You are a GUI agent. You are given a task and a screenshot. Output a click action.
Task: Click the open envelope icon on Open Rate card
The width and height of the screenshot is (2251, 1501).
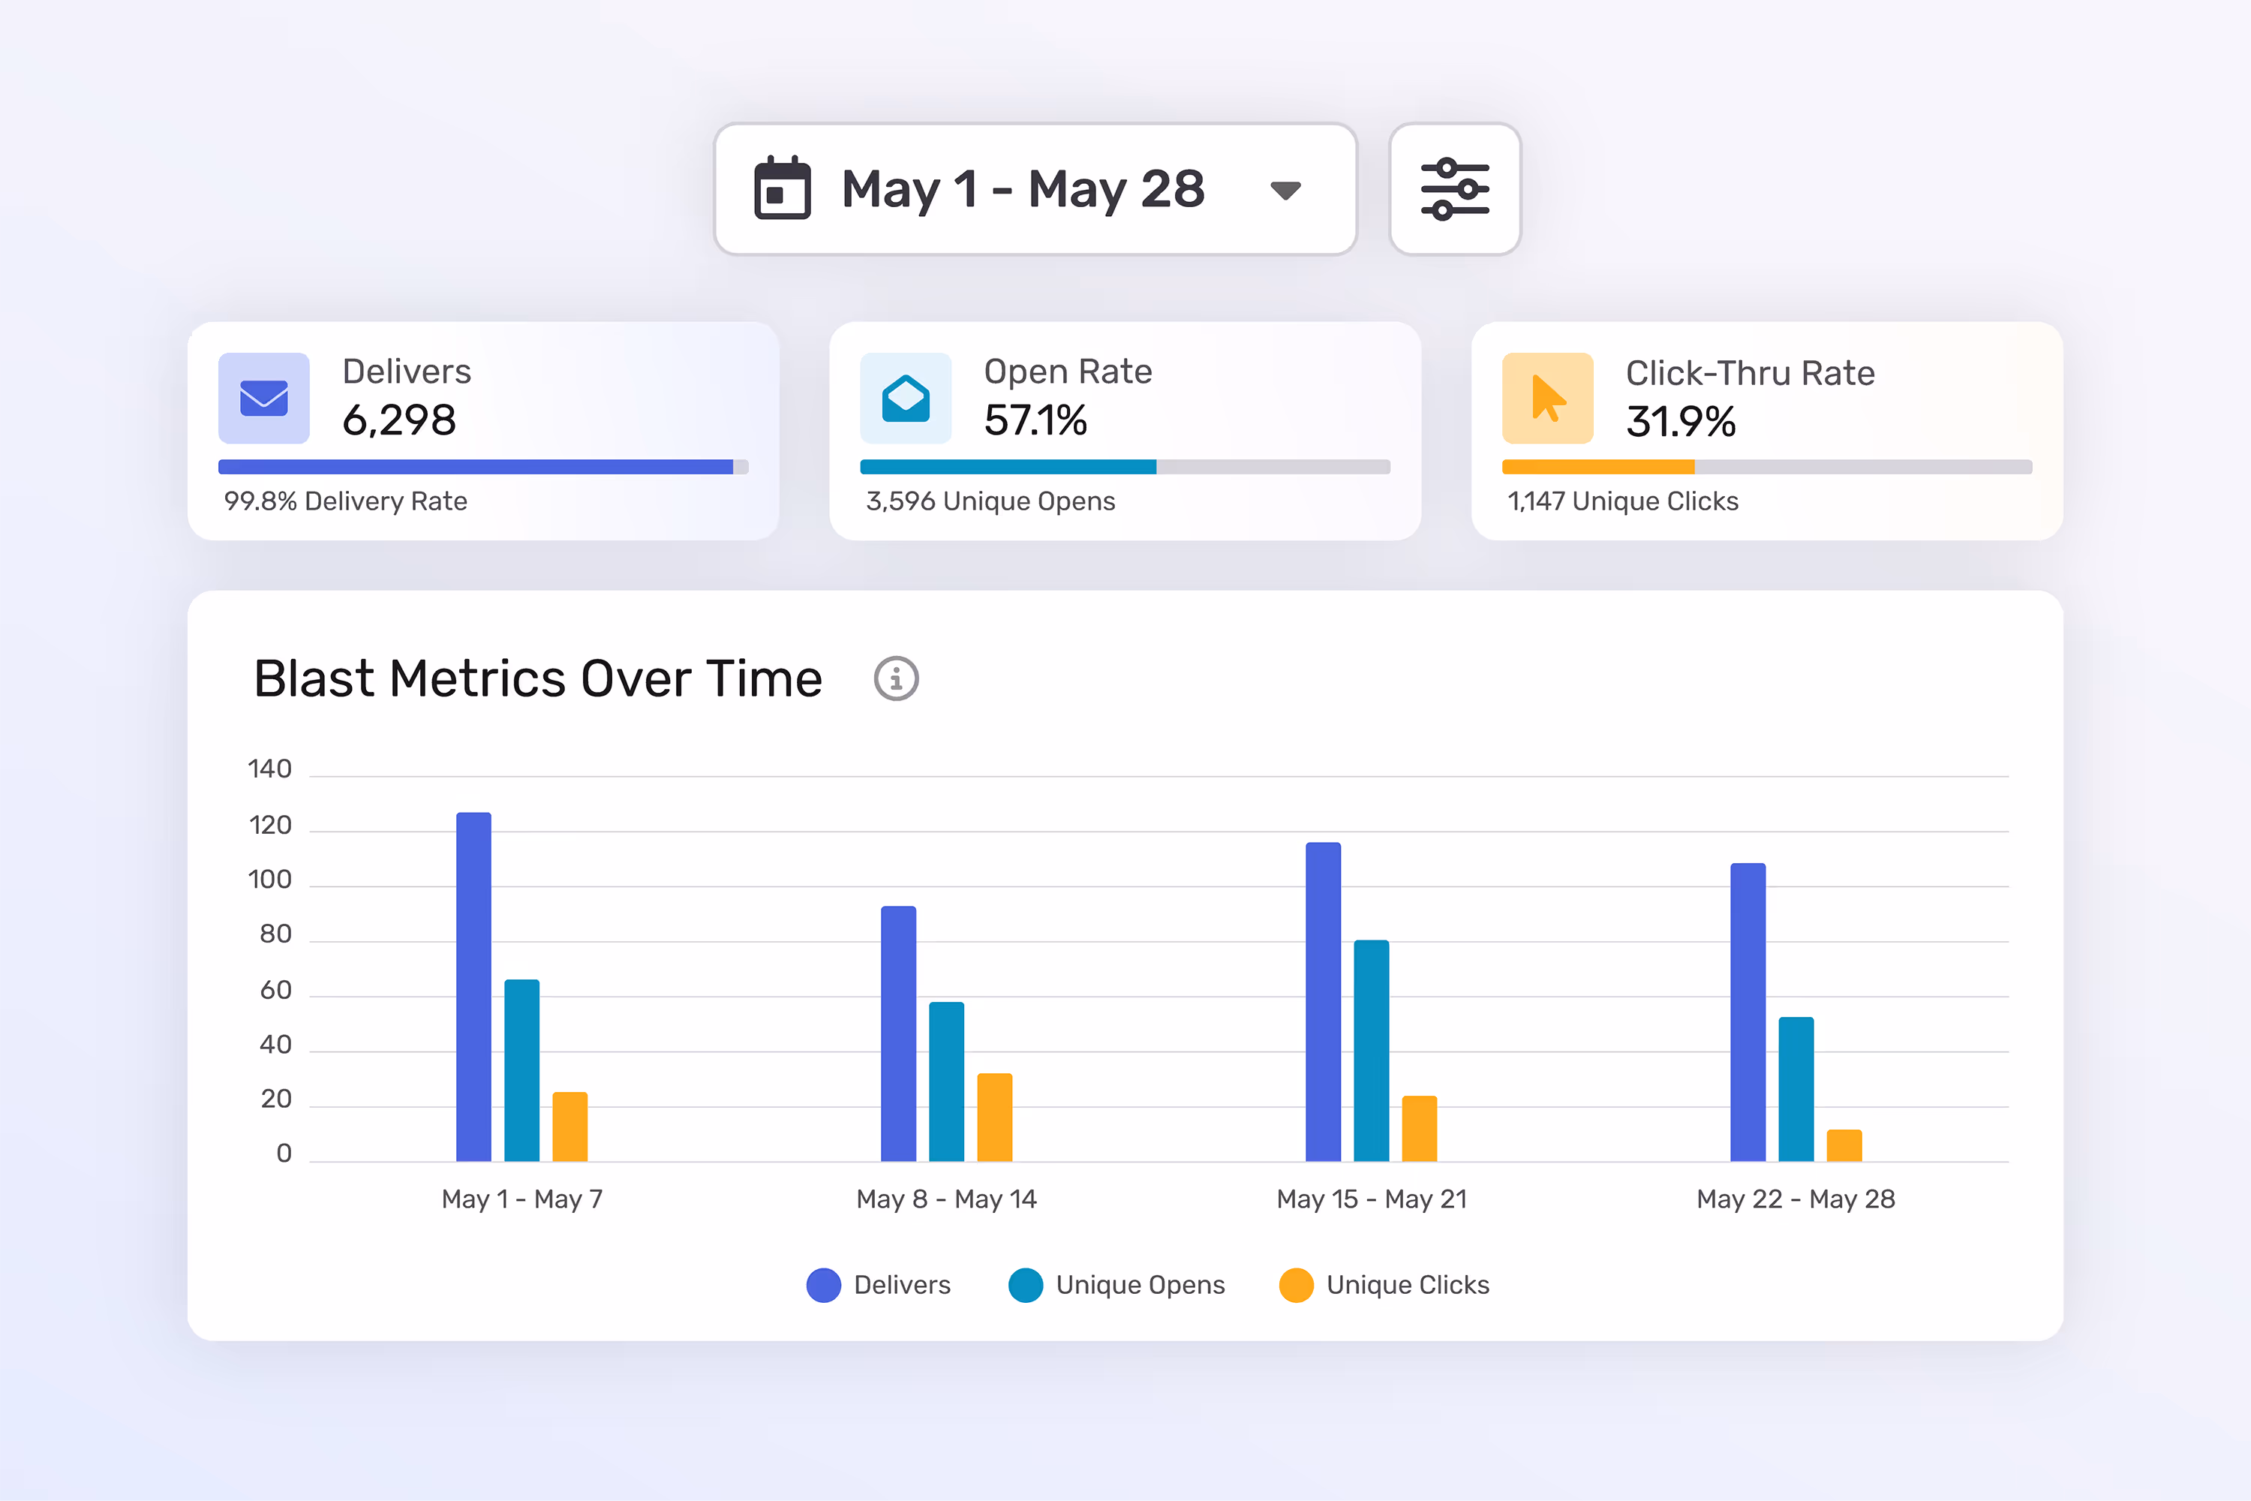(906, 399)
